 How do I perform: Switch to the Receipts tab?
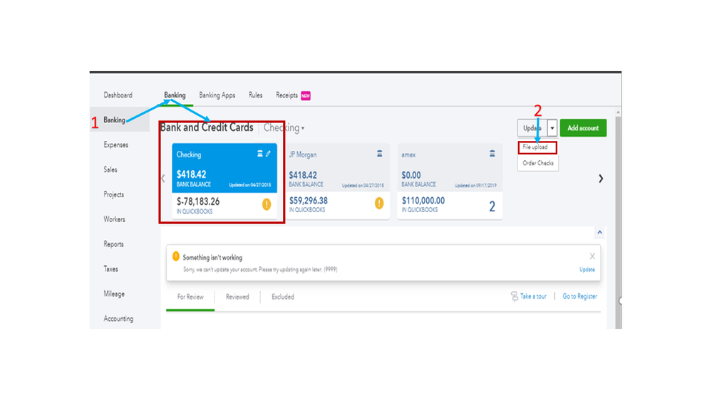pos(287,95)
